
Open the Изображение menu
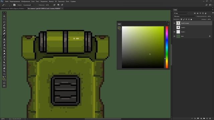point(26,1)
